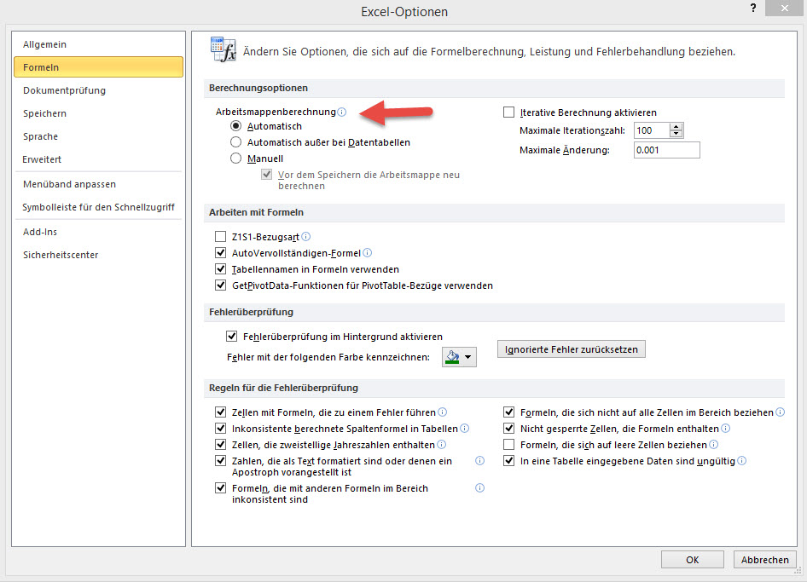This screenshot has width=807, height=582.
Task: Toggle GetPivotData-Funktionen checkbox
Action: click(220, 285)
